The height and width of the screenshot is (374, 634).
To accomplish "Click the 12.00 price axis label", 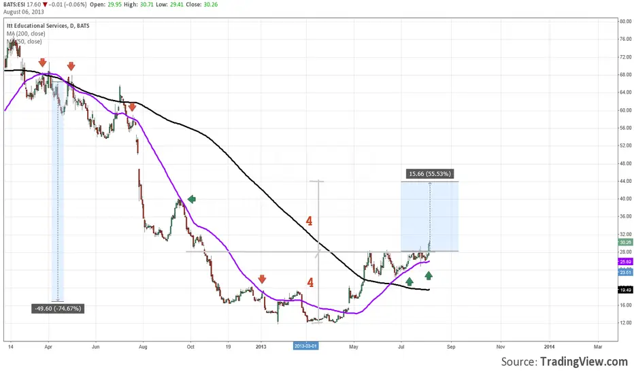I will point(626,322).
